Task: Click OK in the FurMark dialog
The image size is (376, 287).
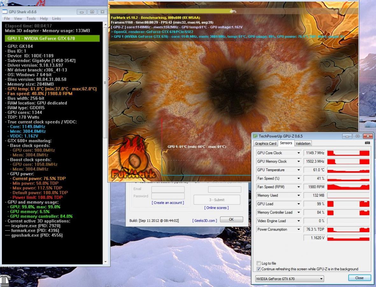Action: point(231,220)
